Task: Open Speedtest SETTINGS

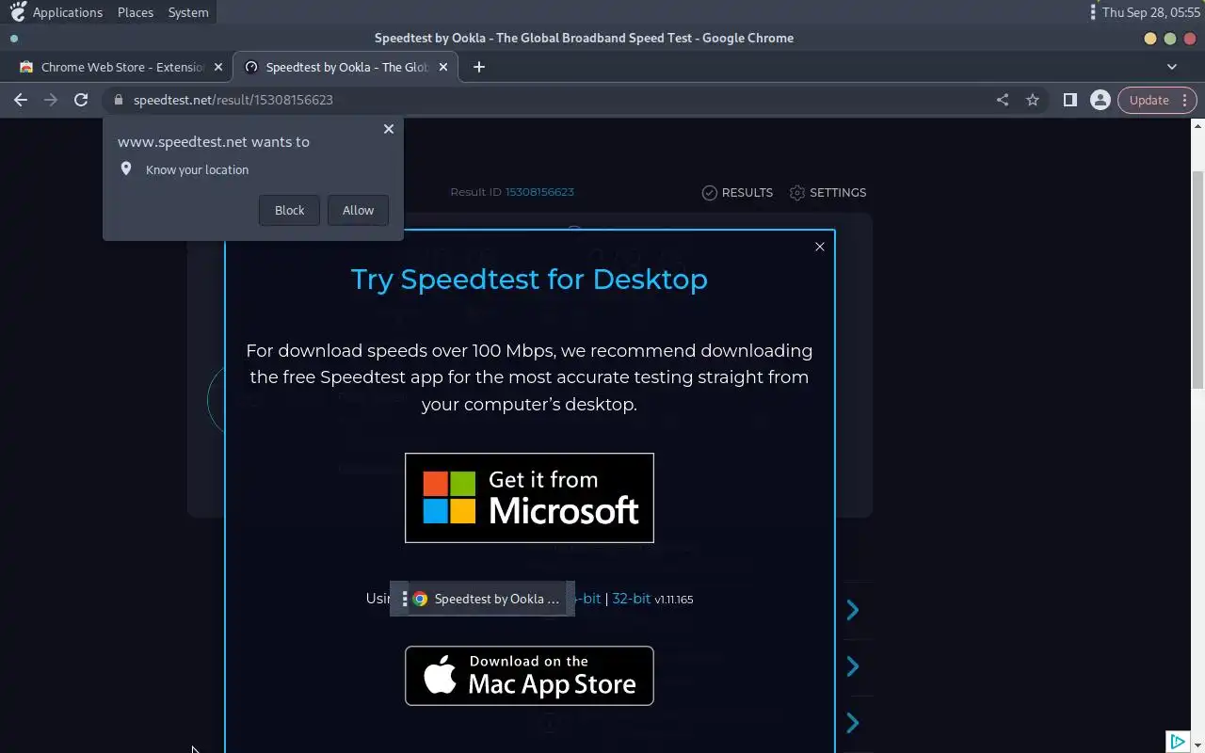Action: tap(827, 192)
